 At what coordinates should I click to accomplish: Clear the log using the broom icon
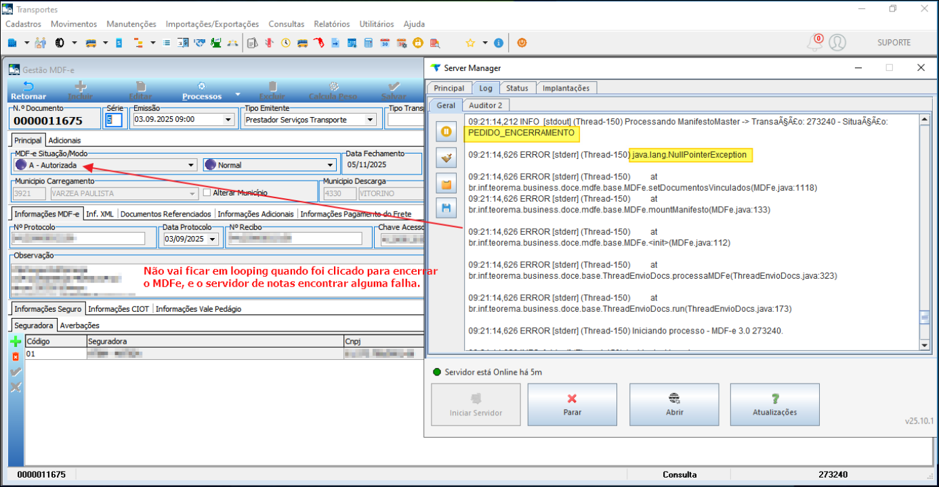[446, 158]
